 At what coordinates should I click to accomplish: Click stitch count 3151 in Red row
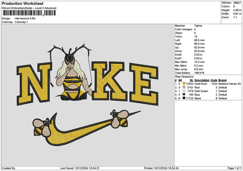coord(190,88)
